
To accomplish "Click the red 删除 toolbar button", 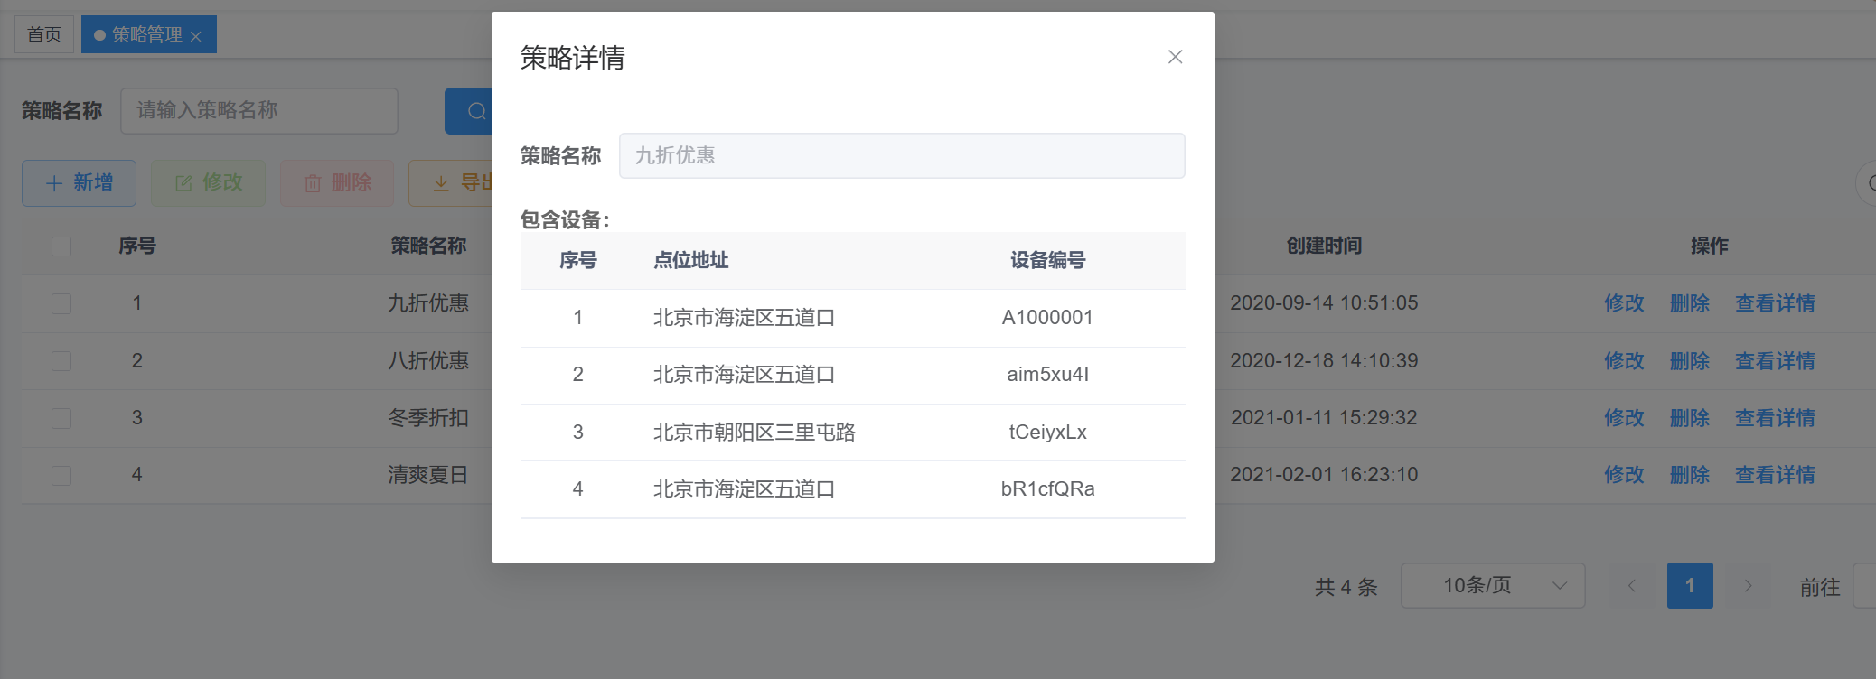I will tap(337, 183).
